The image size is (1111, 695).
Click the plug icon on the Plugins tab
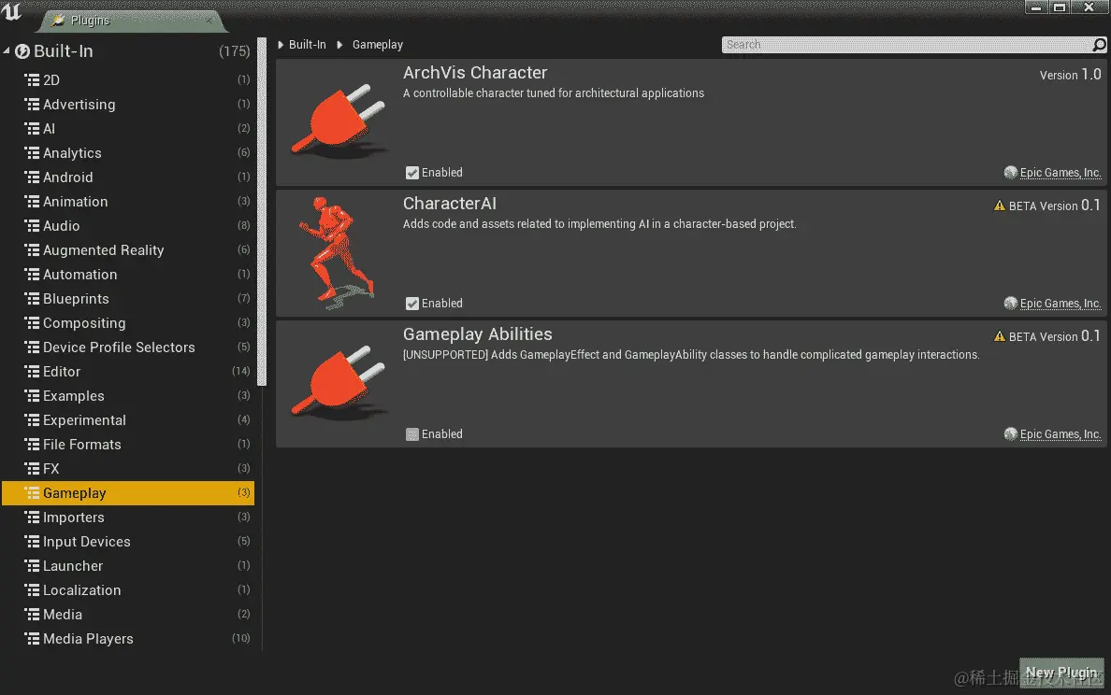pyautogui.click(x=58, y=21)
